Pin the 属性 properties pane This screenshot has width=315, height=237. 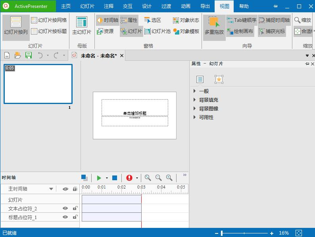click(307, 64)
